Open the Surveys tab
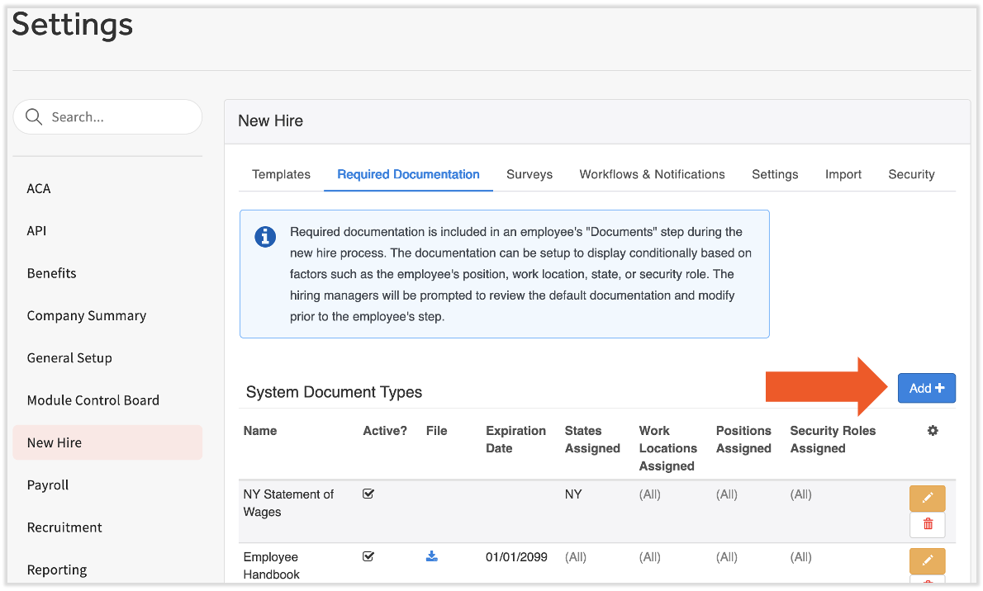Image resolution: width=983 pixels, height=591 pixels. point(529,174)
